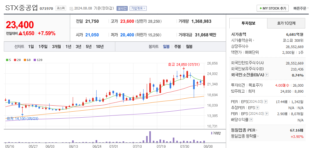Switch to 월봉 monthly candle chart

pyautogui.click(x=189, y=46)
